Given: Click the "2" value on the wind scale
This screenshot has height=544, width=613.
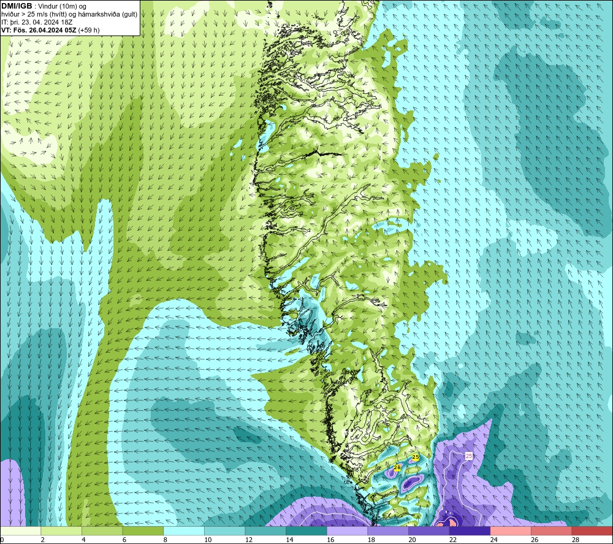Looking at the screenshot, I should [42, 540].
